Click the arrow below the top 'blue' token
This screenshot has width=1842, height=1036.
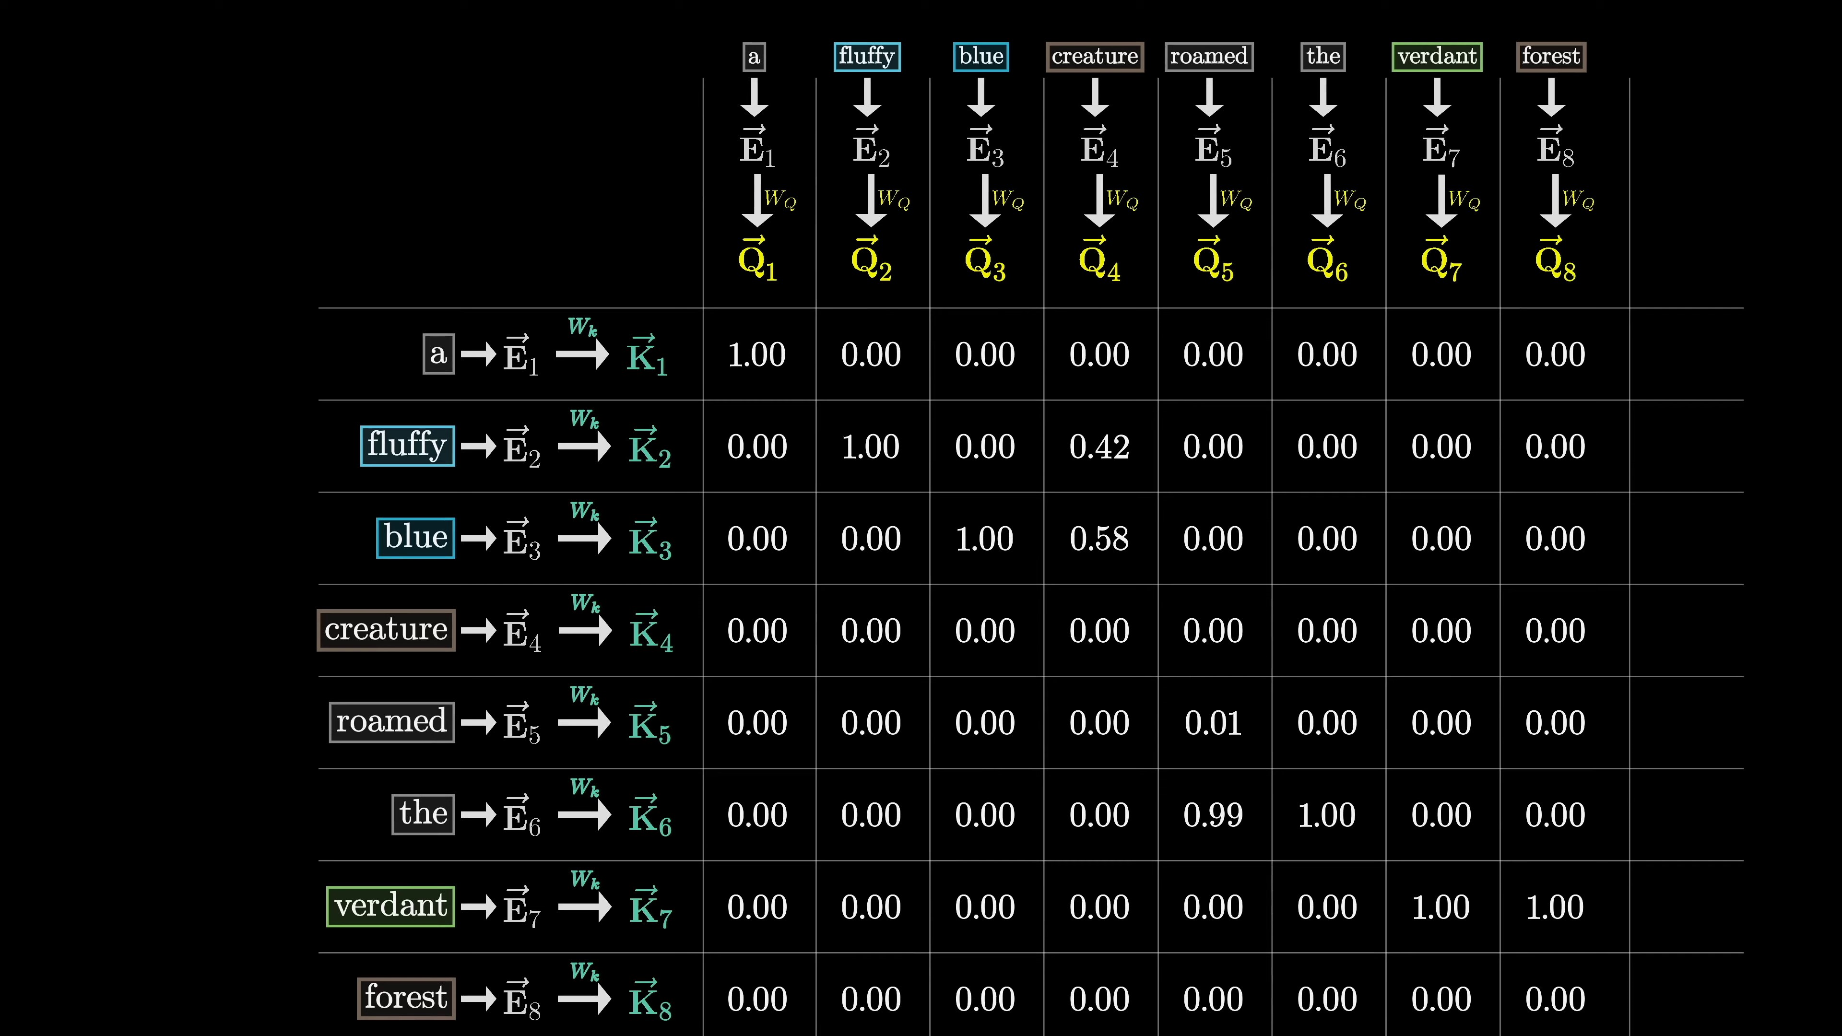981,97
